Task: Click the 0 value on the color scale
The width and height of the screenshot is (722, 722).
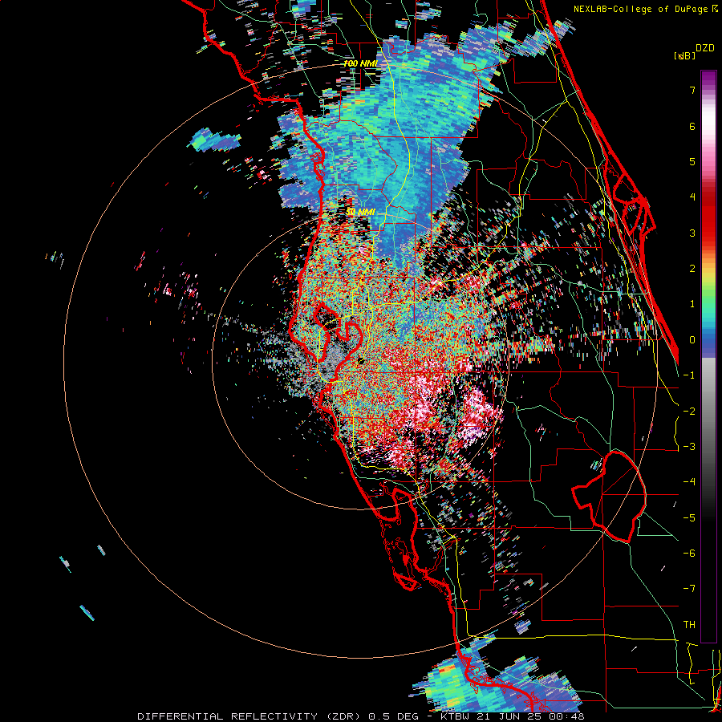Action: click(692, 339)
